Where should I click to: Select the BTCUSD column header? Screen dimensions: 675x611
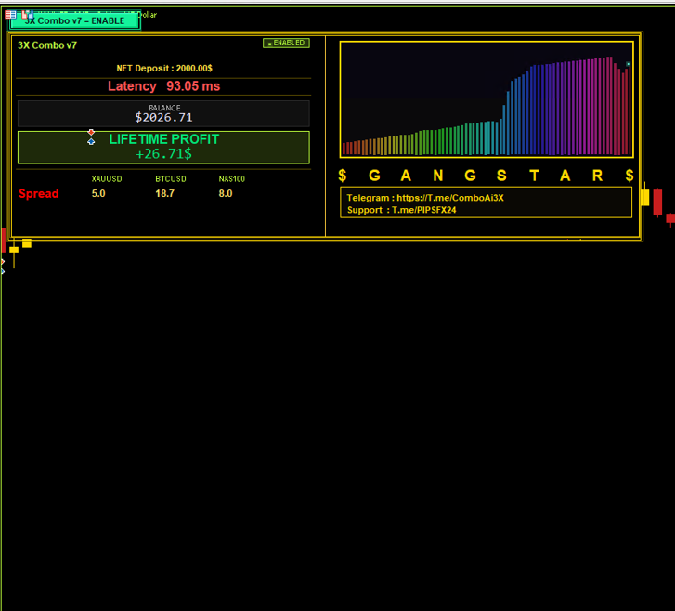[171, 178]
